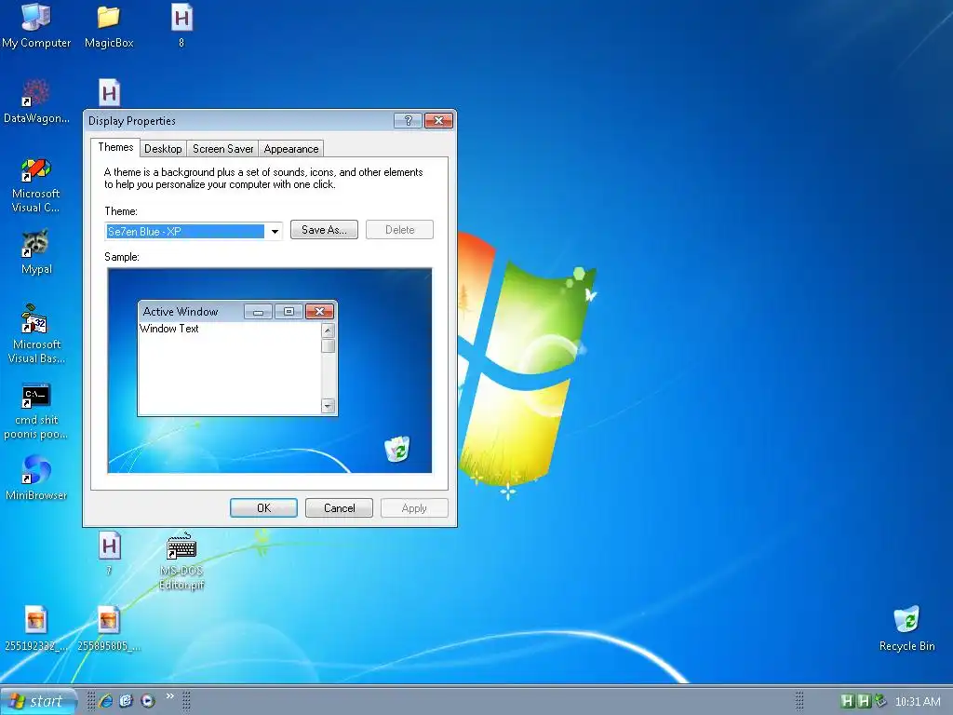Launch Windows Media Player from Quick Launch

click(148, 701)
